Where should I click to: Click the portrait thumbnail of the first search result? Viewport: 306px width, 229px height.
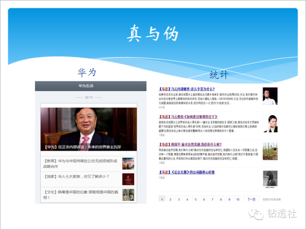click(270, 96)
